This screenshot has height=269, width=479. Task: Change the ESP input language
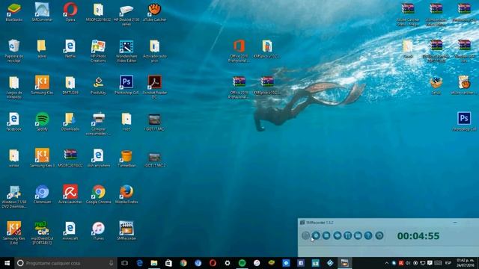448,263
